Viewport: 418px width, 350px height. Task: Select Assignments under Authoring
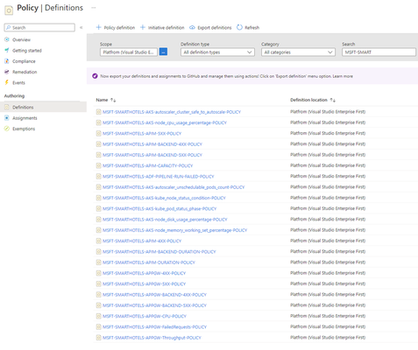tap(25, 118)
